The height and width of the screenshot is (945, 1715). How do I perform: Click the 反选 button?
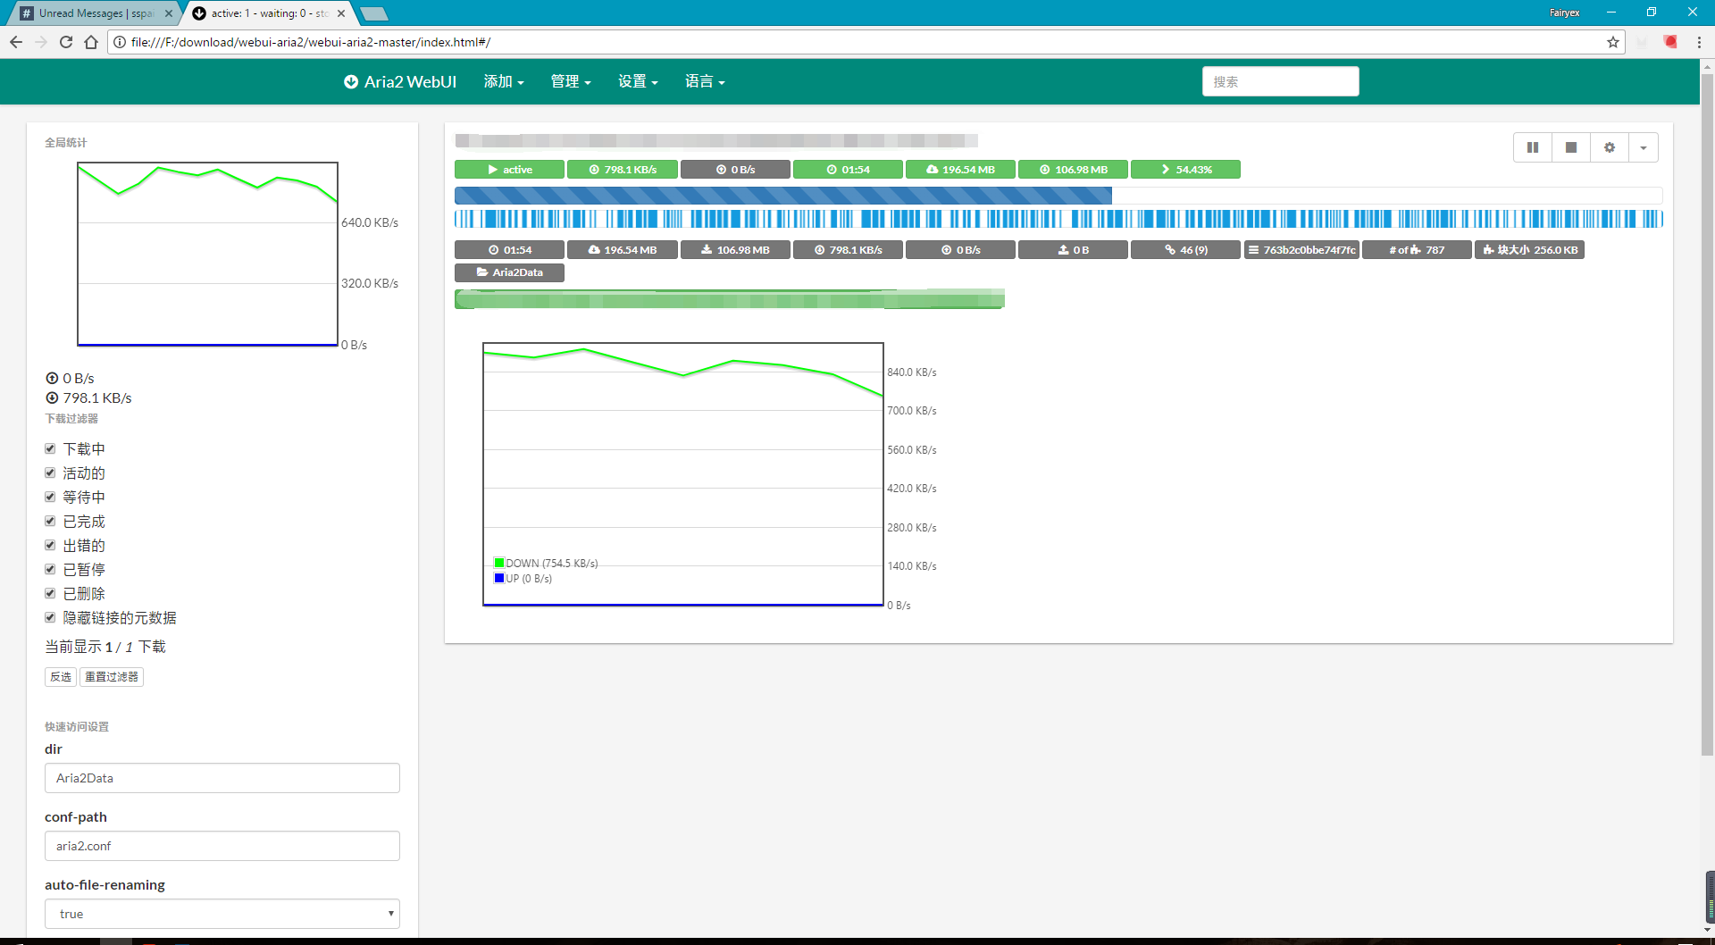coord(61,677)
